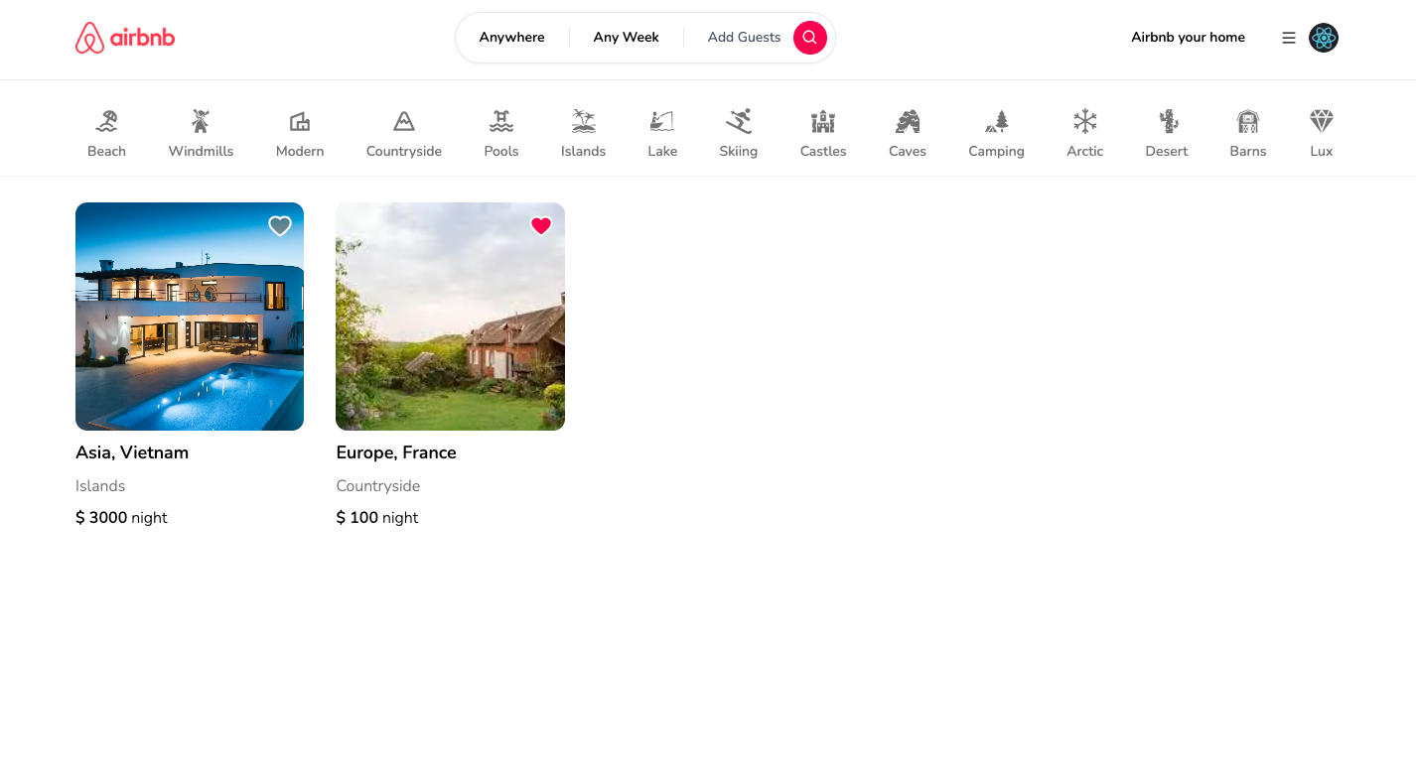Image resolution: width=1416 pixels, height=768 pixels.
Task: Favorite the Asia, Vietnam listing heart
Action: tap(279, 226)
